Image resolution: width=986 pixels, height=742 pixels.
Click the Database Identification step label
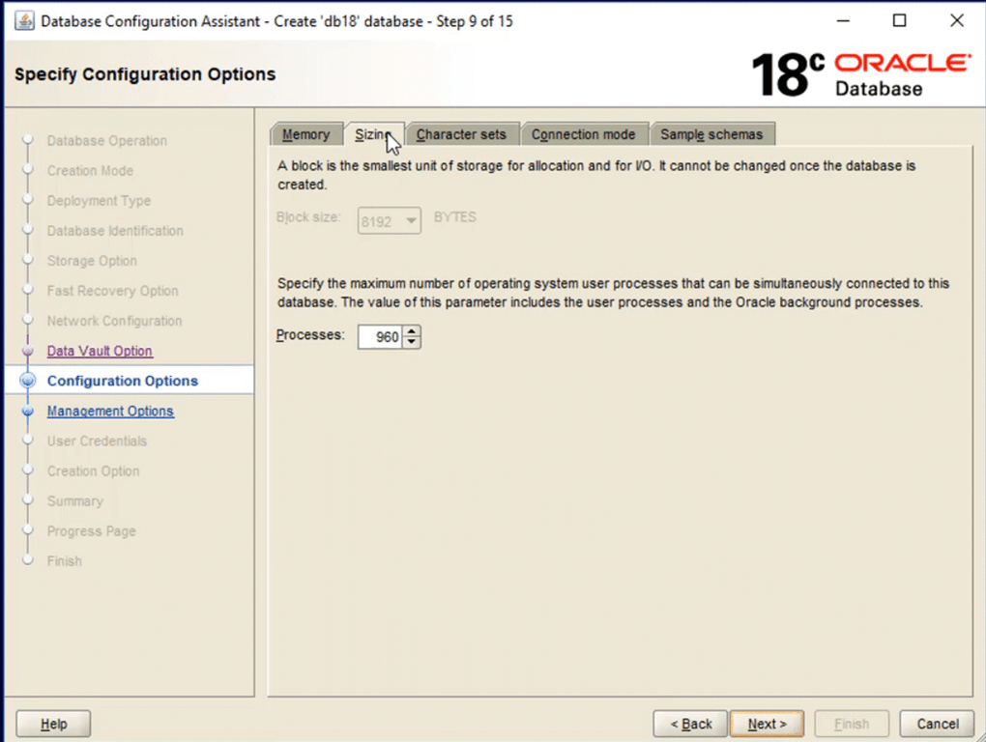pos(115,231)
